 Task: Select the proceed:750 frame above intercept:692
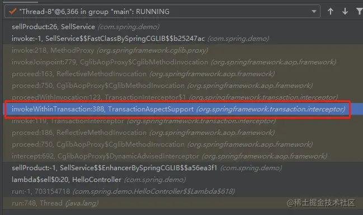pyautogui.click(x=183, y=144)
